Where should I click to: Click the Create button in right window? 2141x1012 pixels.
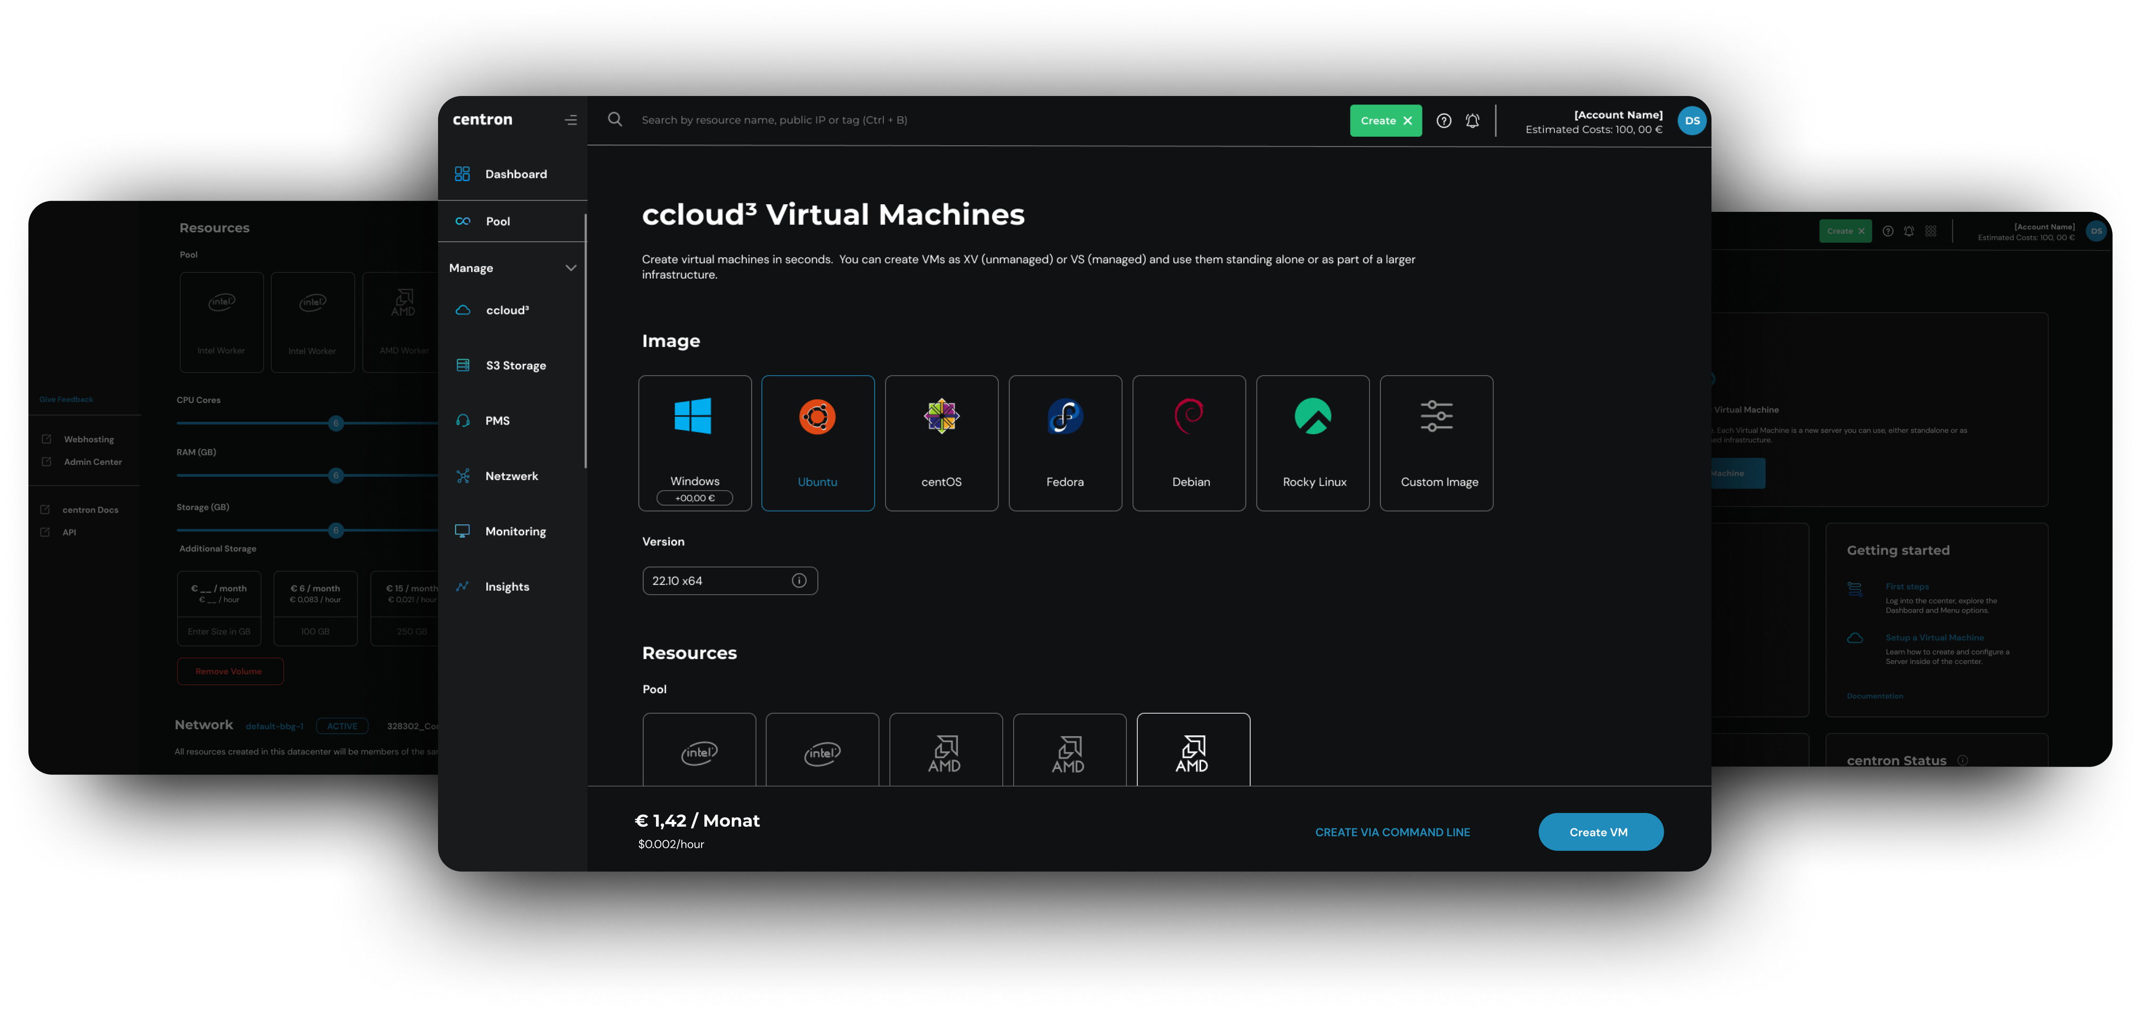[1845, 231]
